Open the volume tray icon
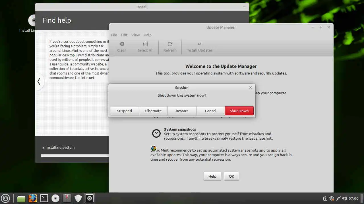 (x=344, y=198)
